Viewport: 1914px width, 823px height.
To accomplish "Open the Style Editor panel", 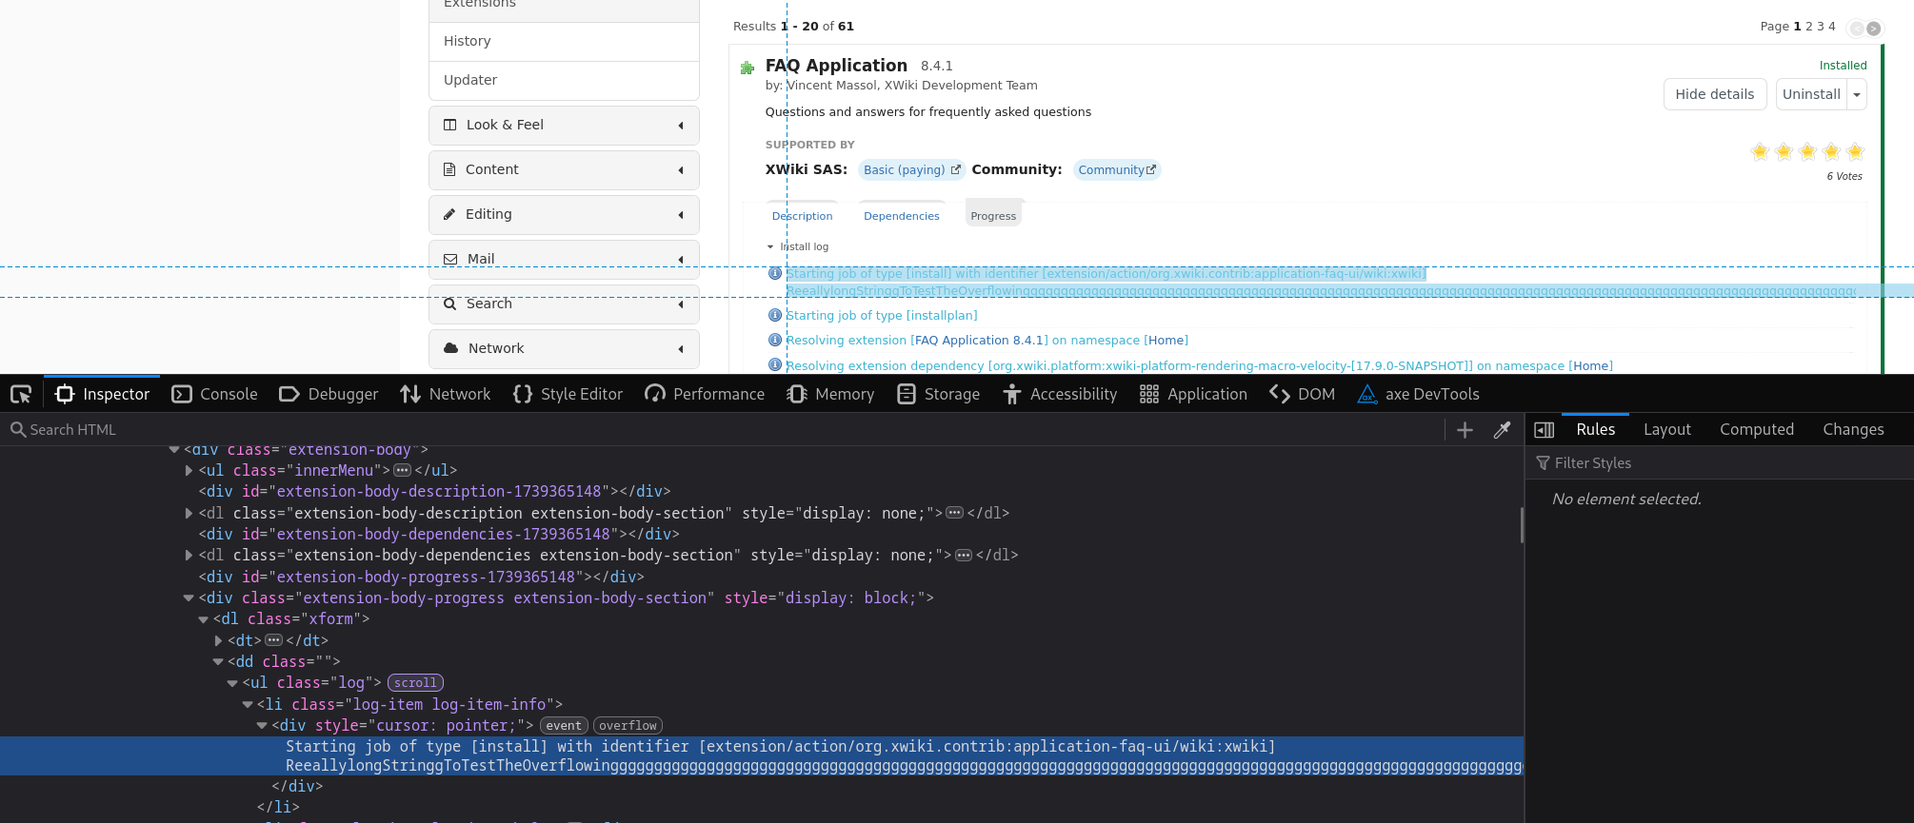I will (568, 394).
